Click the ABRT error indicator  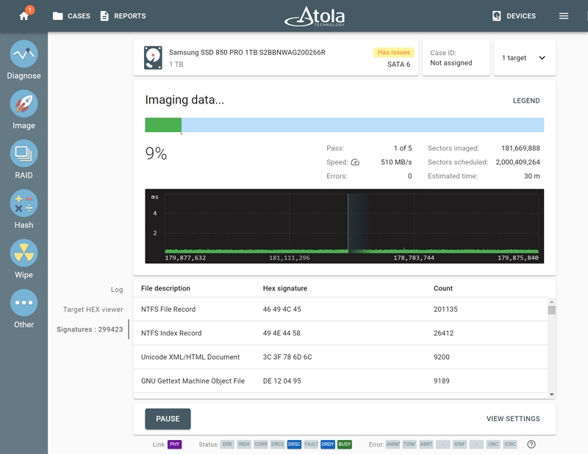point(426,444)
